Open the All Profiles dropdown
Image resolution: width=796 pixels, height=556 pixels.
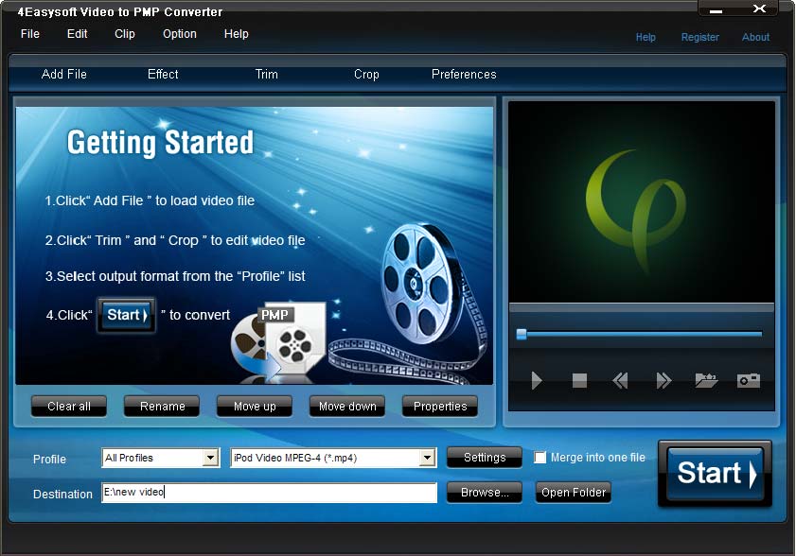click(210, 458)
